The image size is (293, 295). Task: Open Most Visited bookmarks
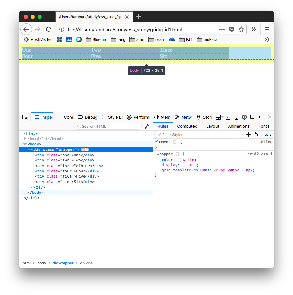(x=38, y=39)
